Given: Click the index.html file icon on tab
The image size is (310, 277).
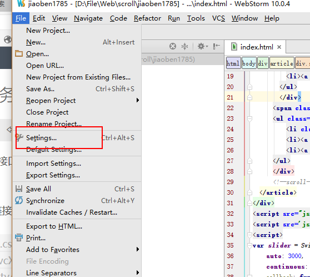Looking at the screenshot, I should [x=234, y=47].
